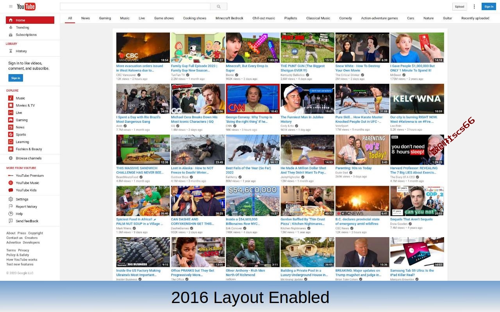This screenshot has height=312, width=500.
Task: Click the Fashion & Beauty icon
Action: [11, 149]
